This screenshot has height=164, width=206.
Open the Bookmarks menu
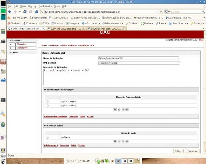coord(45,6)
